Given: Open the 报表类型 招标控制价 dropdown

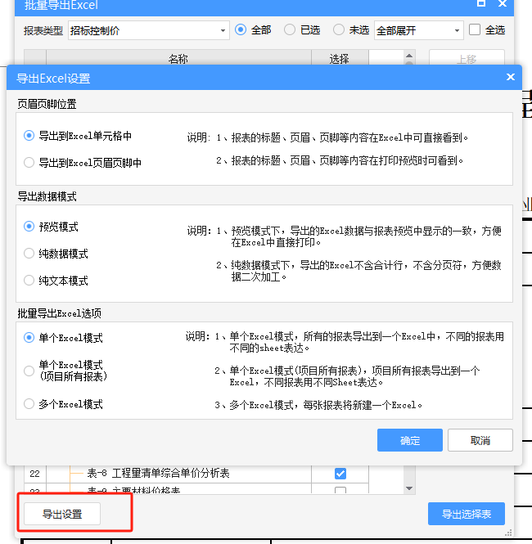Looking at the screenshot, I should 148,30.
